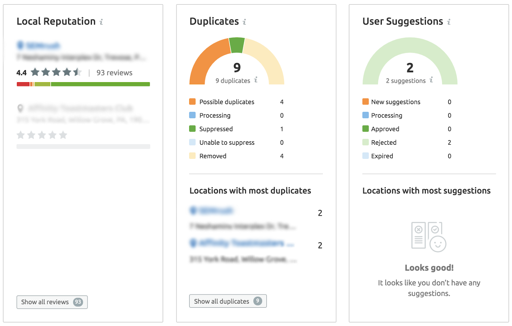Viewport: 512px width, 326px height.
Task: Click info icon next to Duplicates title
Action: (x=244, y=22)
